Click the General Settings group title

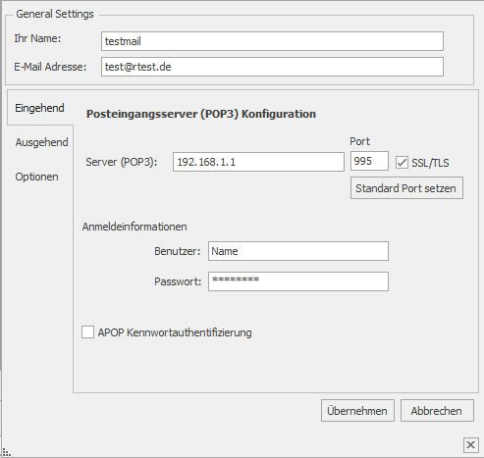click(x=55, y=14)
